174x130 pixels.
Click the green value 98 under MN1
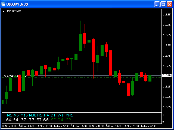tap(69, 120)
